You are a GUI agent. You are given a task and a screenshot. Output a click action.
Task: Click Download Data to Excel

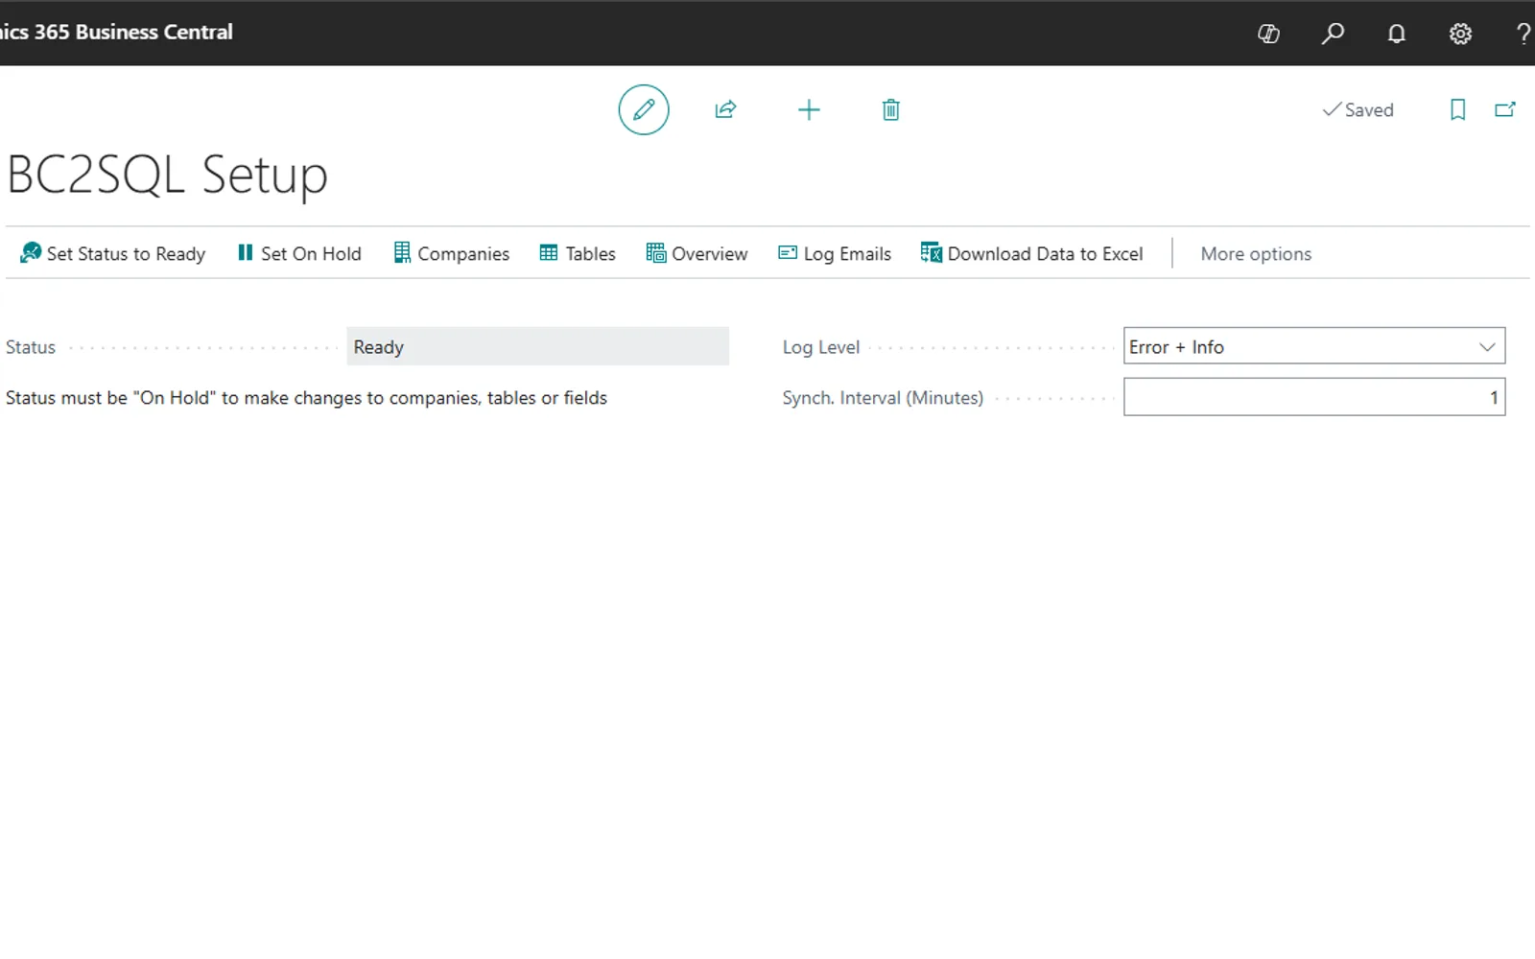pos(1031,253)
